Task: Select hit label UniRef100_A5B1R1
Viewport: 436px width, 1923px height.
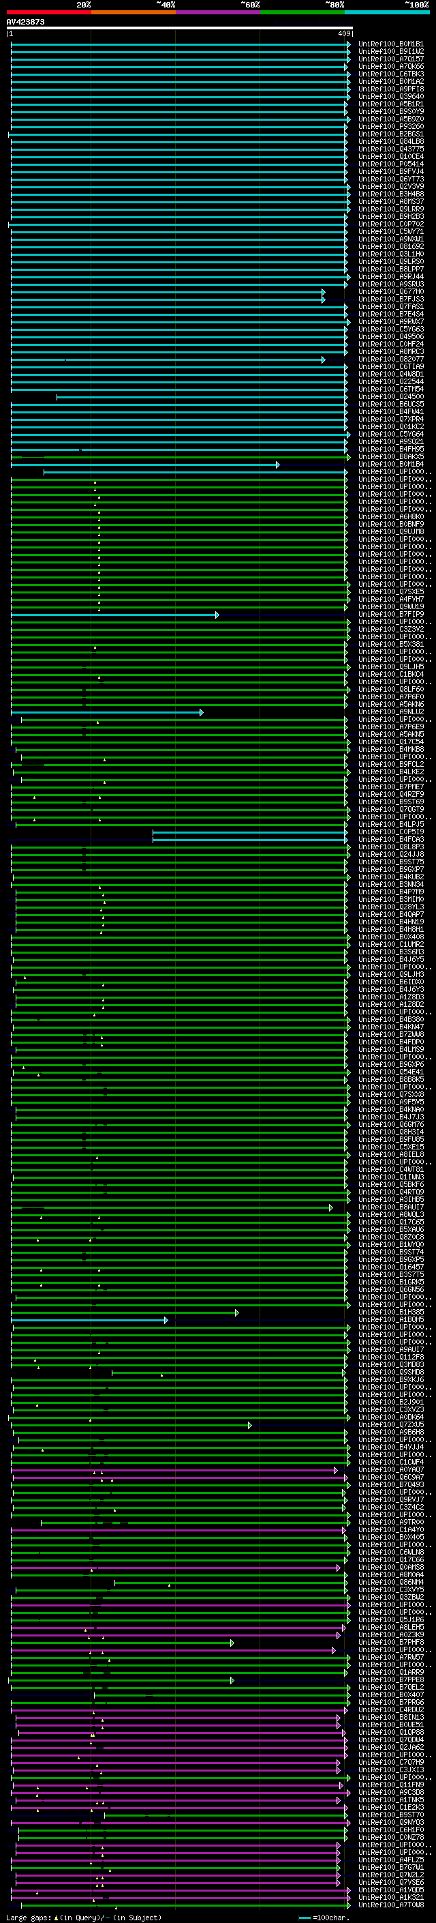Action: [391, 104]
